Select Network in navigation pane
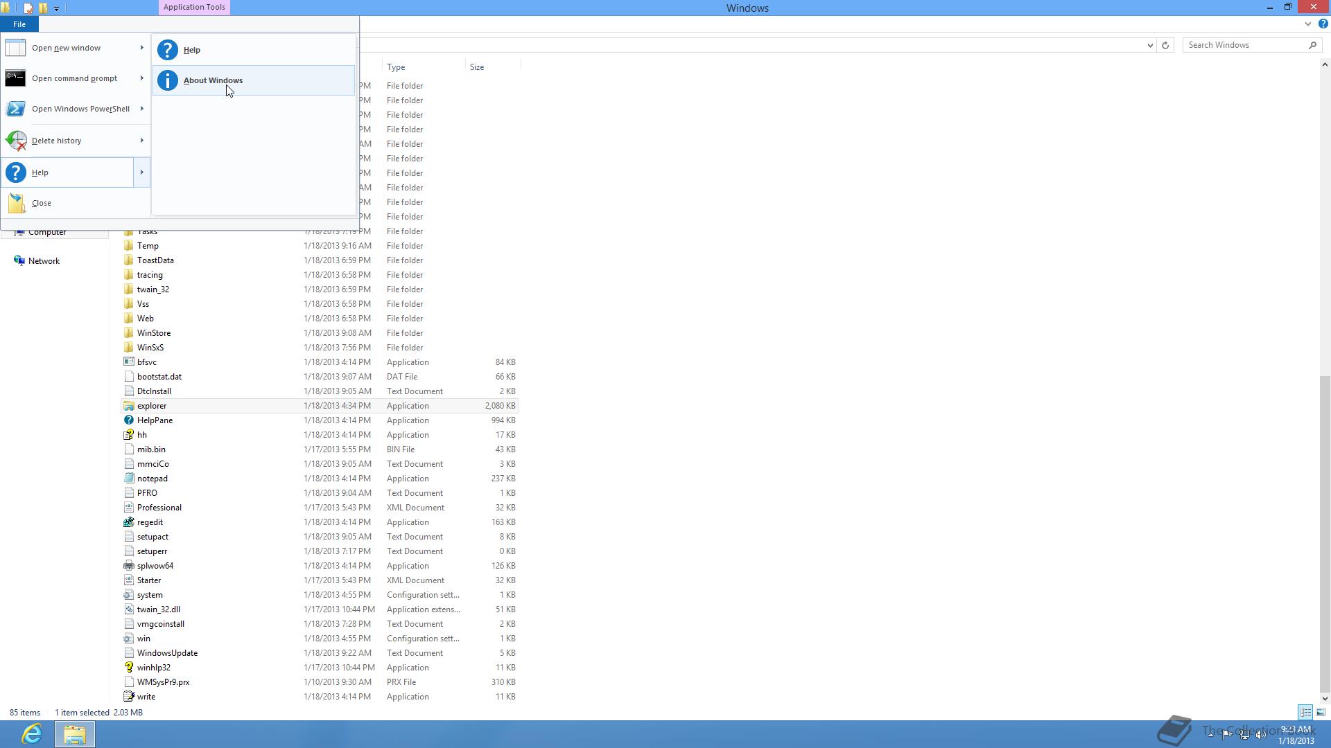The height and width of the screenshot is (748, 1331). click(44, 261)
